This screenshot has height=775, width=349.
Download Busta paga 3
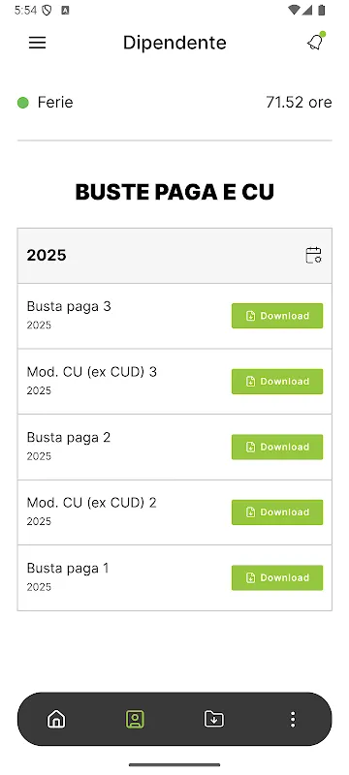(277, 316)
